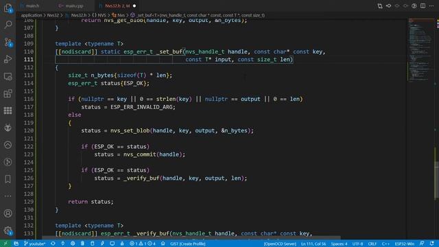The width and height of the screenshot is (439, 247).
Task: Open the Remote Explorer view
Action: (8, 76)
